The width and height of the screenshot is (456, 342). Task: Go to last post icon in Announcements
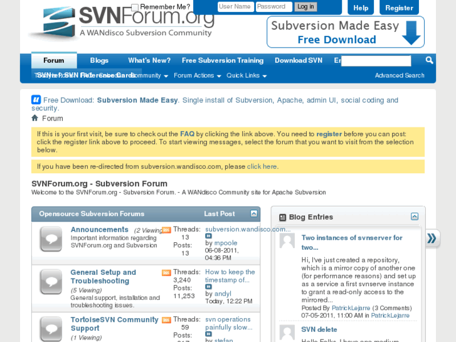[x=208, y=236]
